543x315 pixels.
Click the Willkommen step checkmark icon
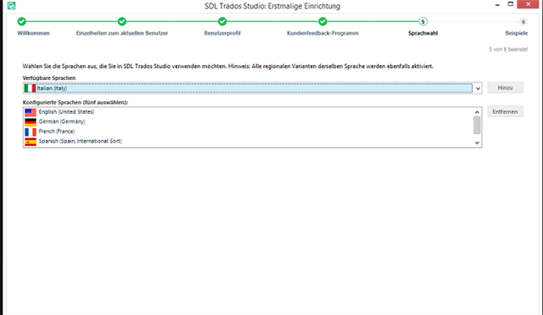click(x=21, y=21)
